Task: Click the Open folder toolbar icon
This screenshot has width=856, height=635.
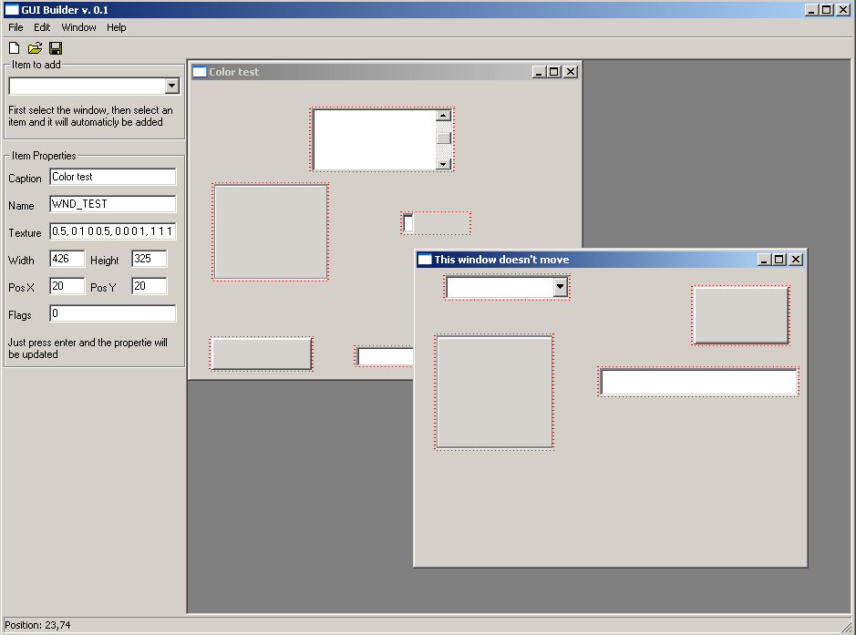Action: [35, 48]
